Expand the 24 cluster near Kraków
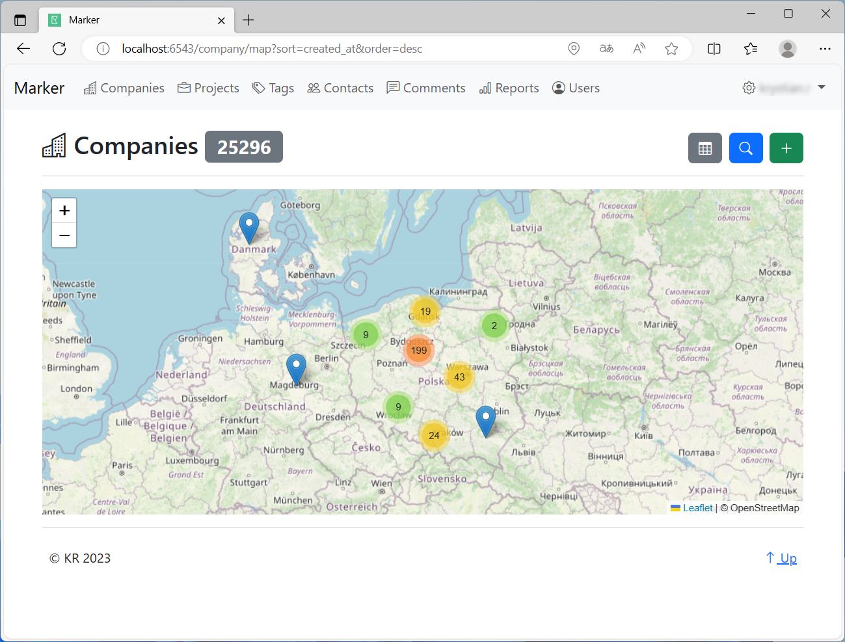 point(434,436)
